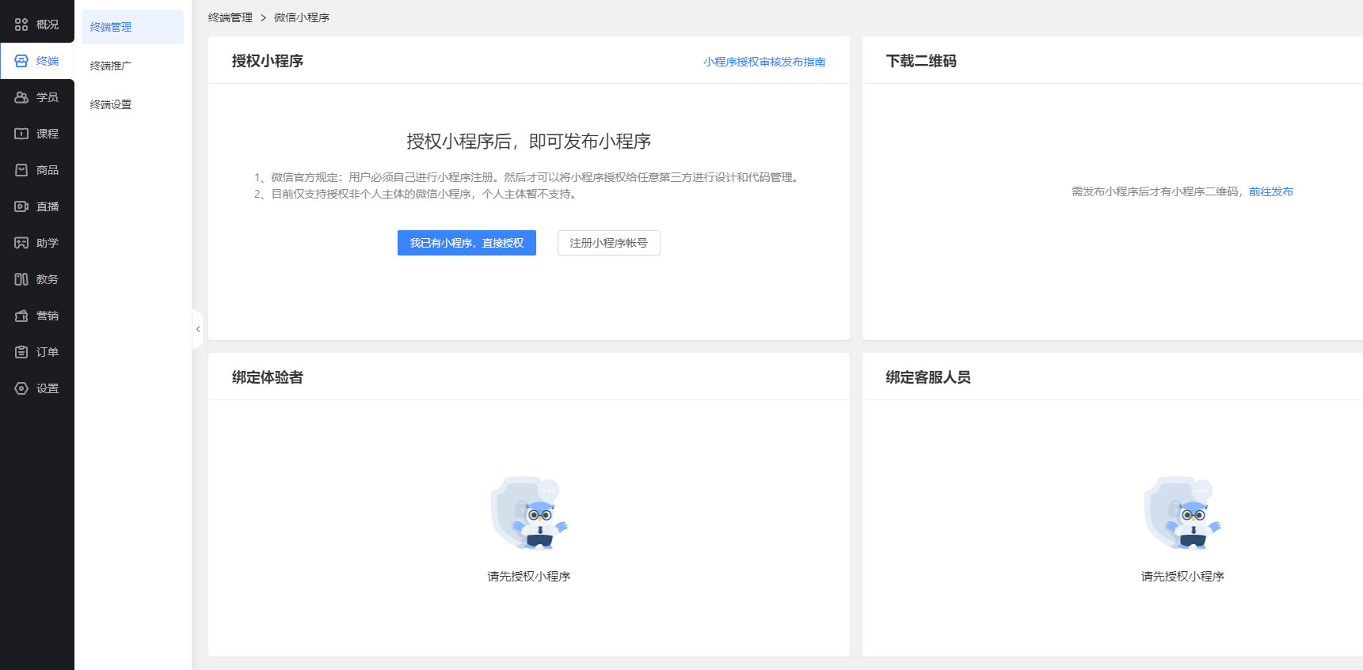Follow the 前往发布 link
This screenshot has width=1363, height=670.
click(1271, 191)
